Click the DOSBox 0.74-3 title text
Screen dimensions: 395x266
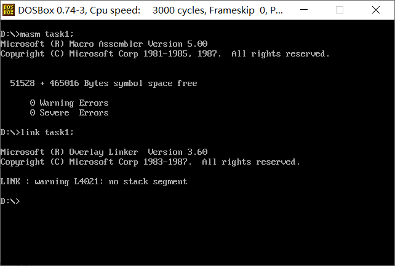coord(52,10)
